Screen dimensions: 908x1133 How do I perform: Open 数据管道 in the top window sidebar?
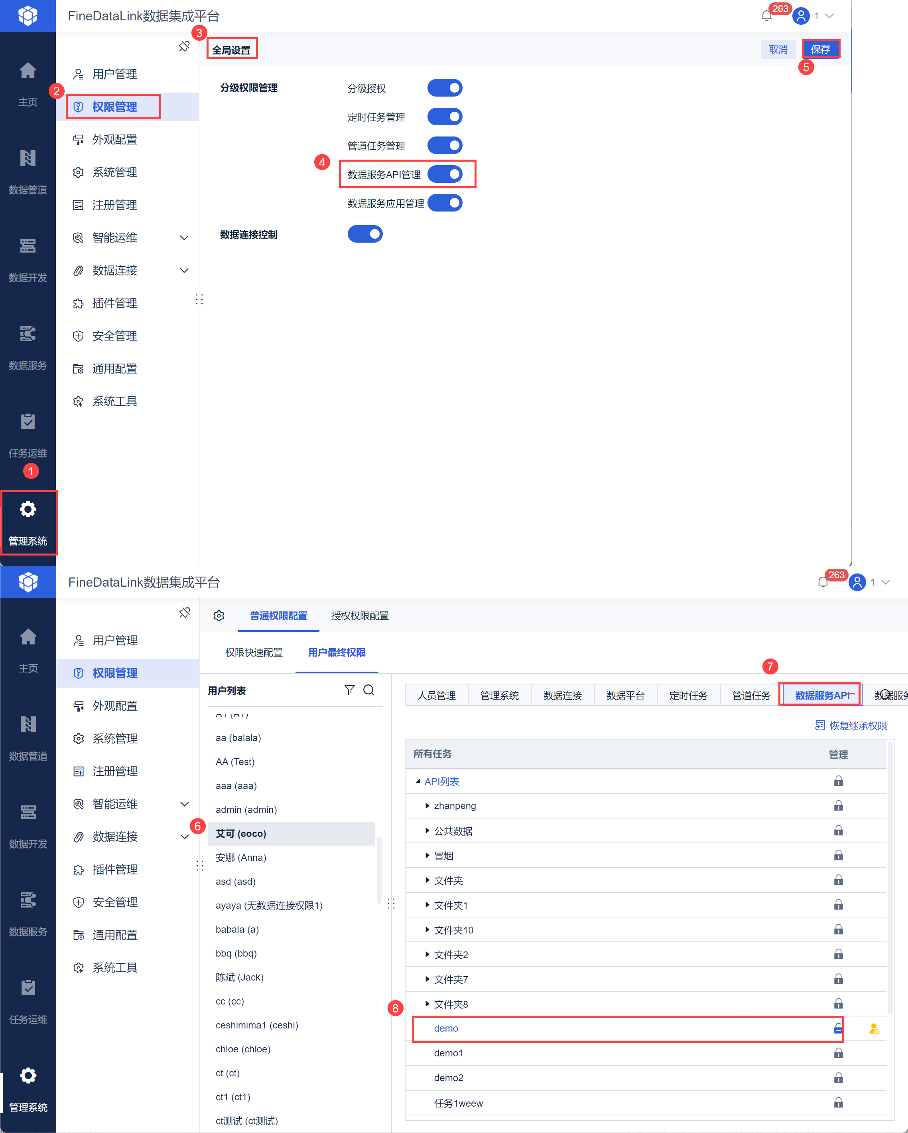[x=28, y=172]
